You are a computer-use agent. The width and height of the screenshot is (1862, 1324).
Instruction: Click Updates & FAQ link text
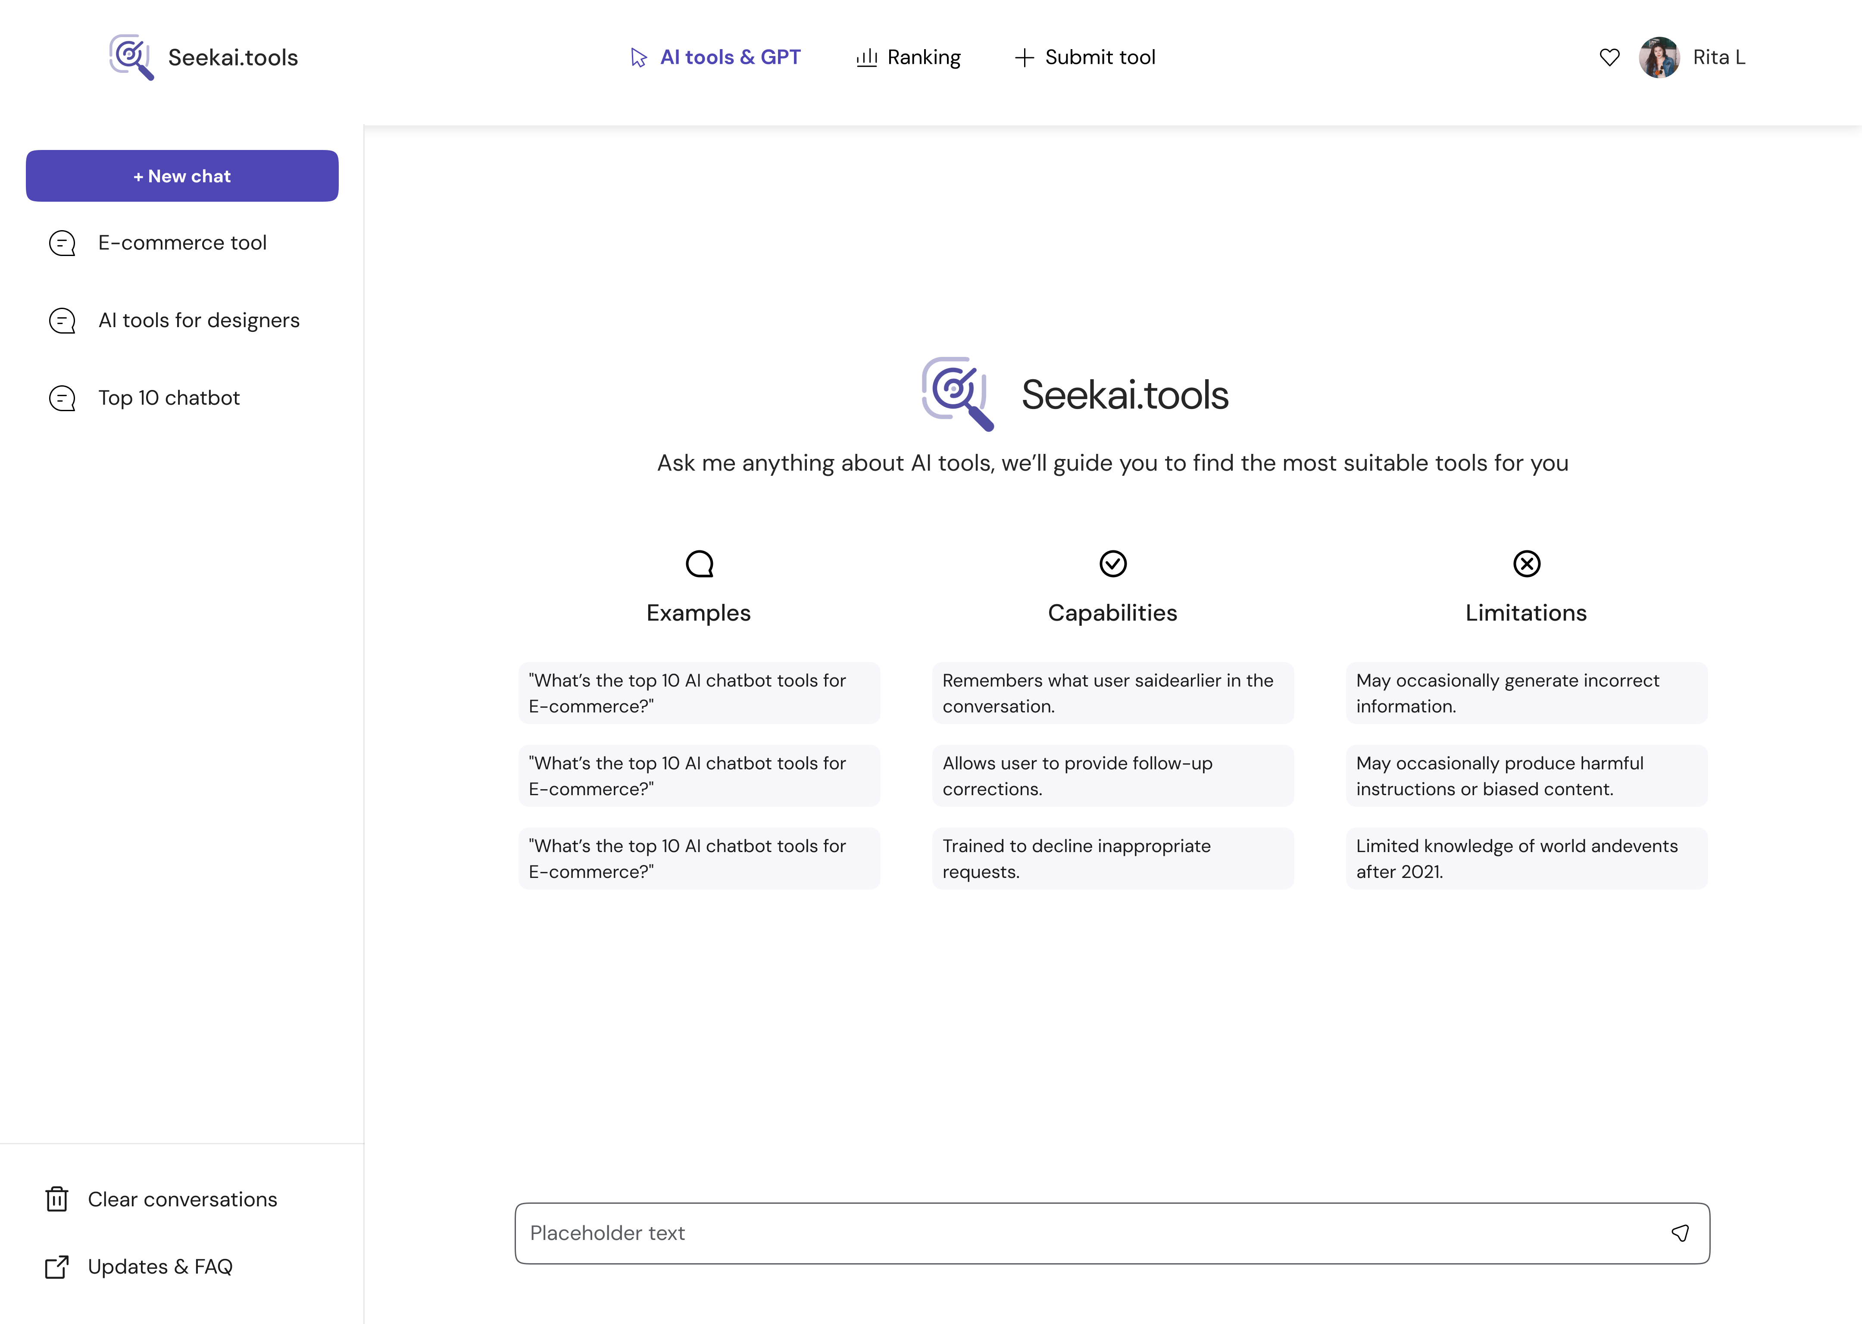(x=160, y=1266)
